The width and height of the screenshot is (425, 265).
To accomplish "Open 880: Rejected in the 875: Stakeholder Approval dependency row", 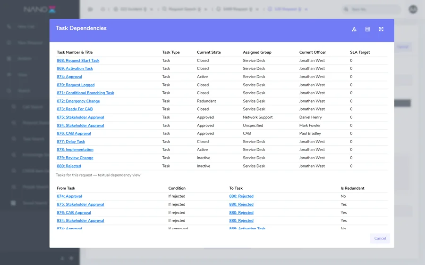I will coord(241,204).
